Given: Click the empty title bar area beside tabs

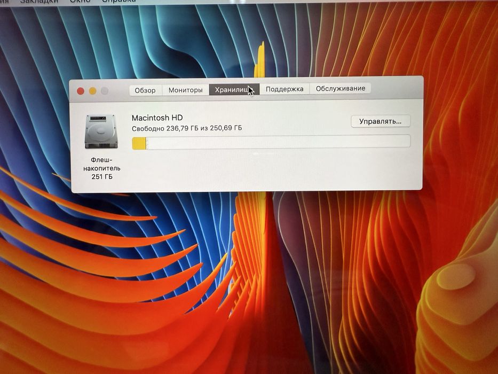Looking at the screenshot, I should point(396,88).
